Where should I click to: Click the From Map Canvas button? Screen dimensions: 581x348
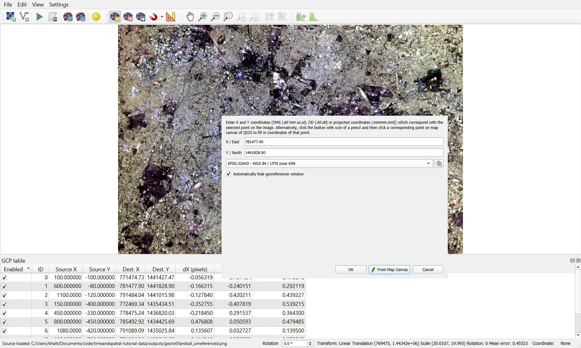(x=389, y=270)
